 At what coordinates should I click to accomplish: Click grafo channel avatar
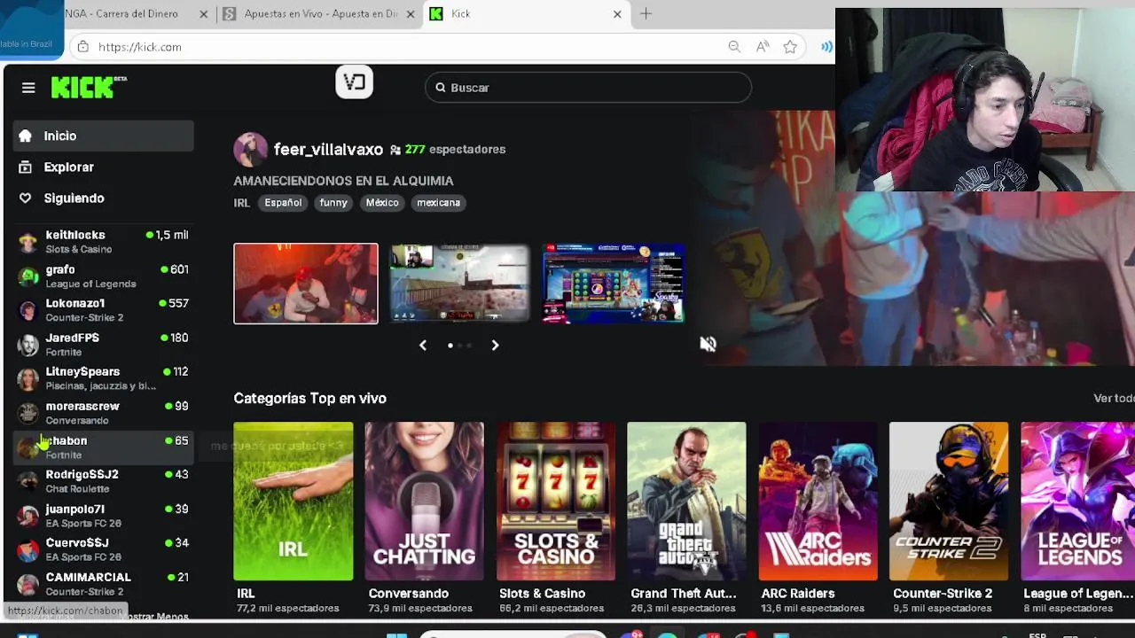click(28, 276)
